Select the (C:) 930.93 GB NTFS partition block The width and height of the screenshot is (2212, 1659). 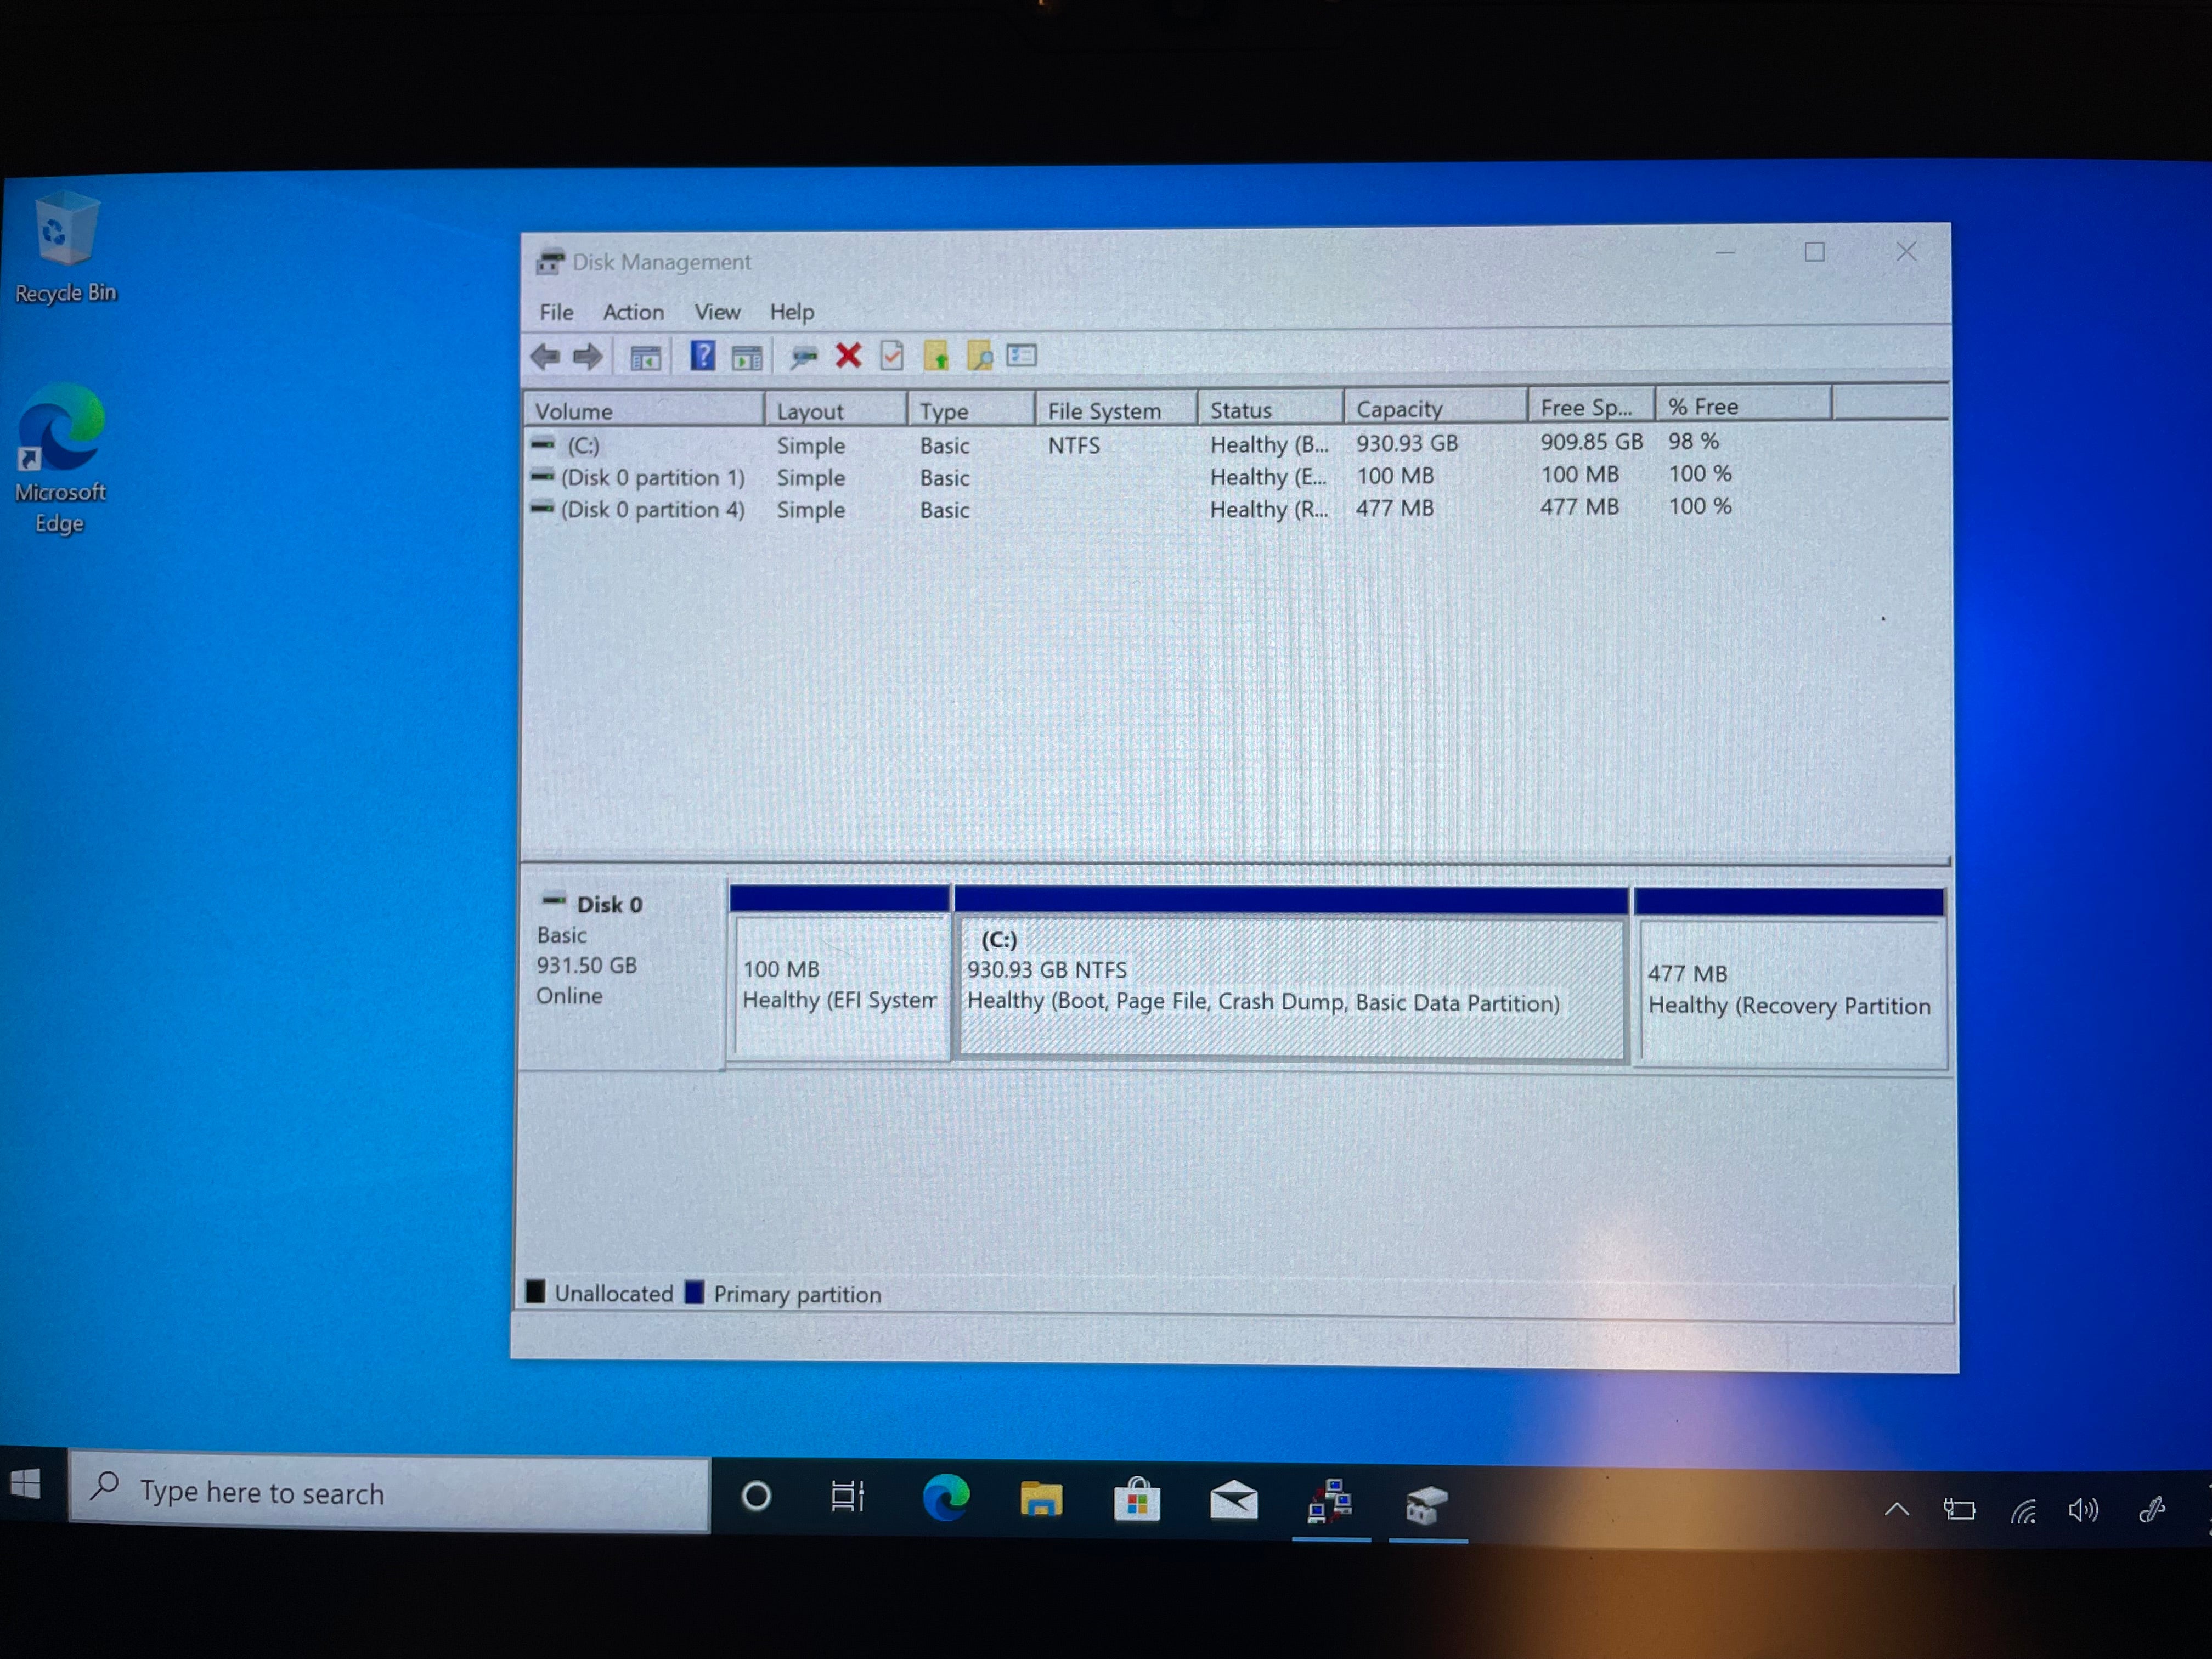(1291, 975)
